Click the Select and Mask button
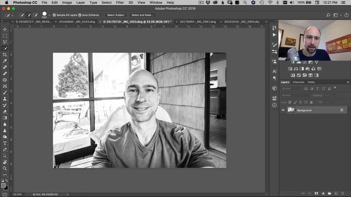This screenshot has width=351, height=197. point(142,15)
